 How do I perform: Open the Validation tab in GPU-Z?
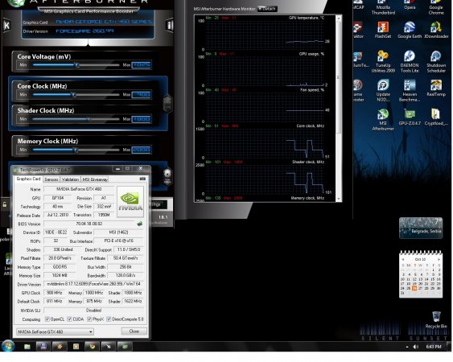70,179
